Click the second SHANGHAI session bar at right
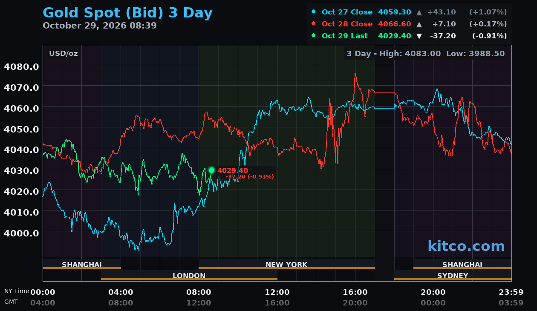Viewport: 537px width, 311px height. tap(462, 264)
